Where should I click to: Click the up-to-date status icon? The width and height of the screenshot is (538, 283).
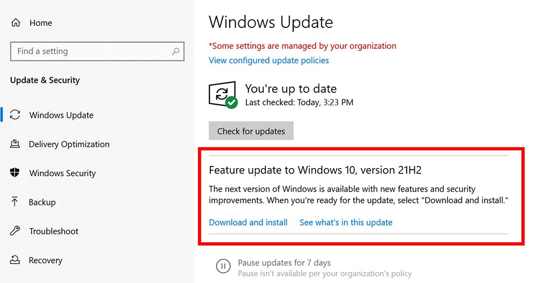[x=222, y=95]
